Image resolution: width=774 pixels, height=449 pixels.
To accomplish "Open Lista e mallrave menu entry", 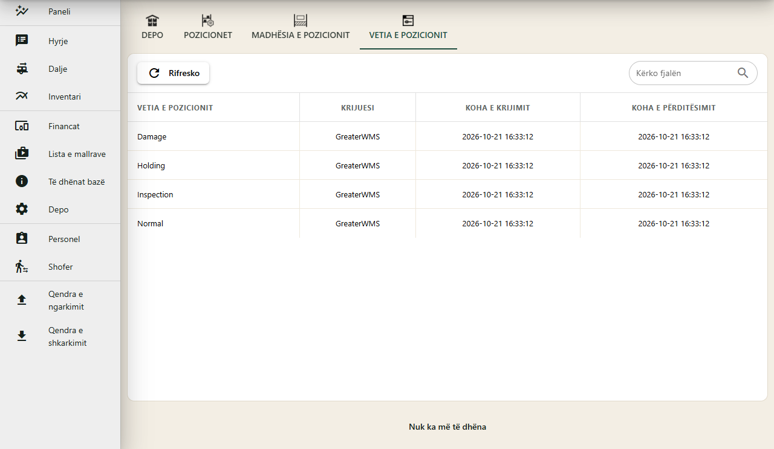I will (60, 154).
